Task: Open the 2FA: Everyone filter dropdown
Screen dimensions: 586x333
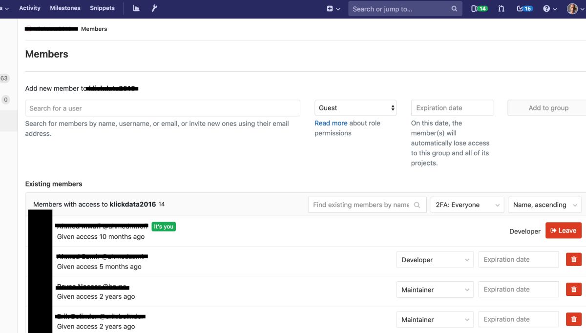Action: (x=467, y=205)
